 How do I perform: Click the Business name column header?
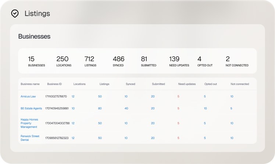coord(30,84)
